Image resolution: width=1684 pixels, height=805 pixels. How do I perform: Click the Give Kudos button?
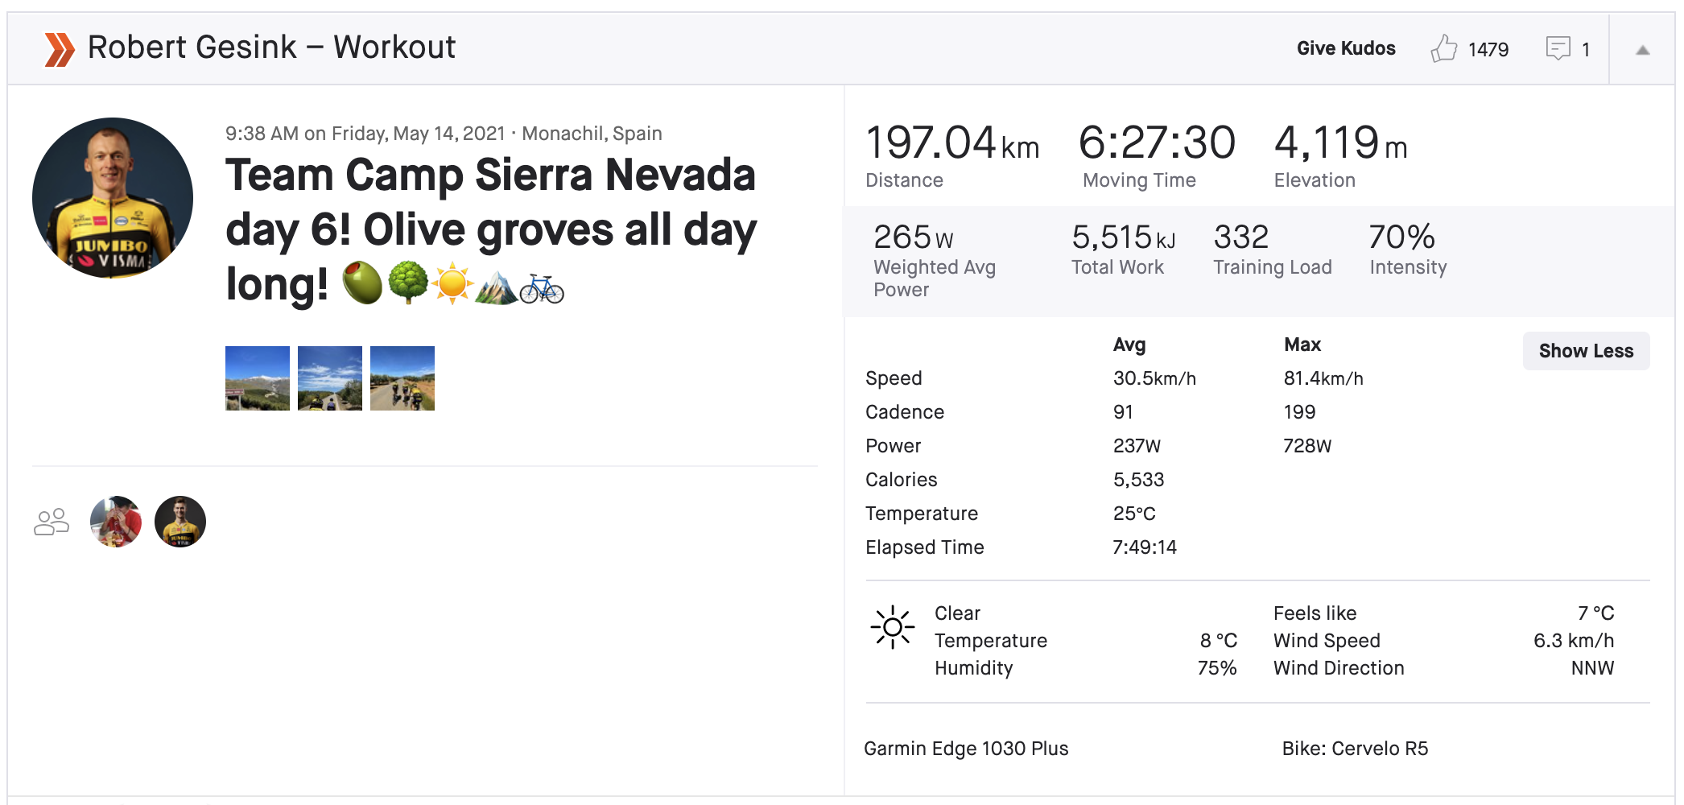click(x=1346, y=48)
